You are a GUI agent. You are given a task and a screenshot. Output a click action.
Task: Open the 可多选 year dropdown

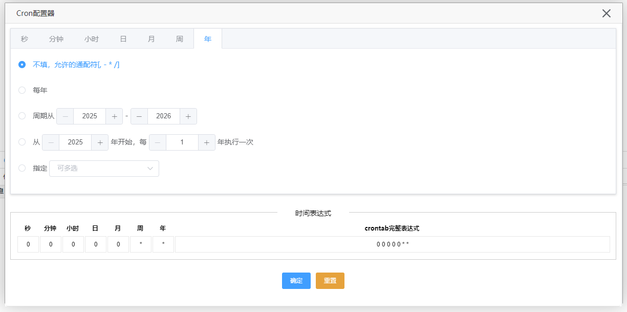point(104,169)
